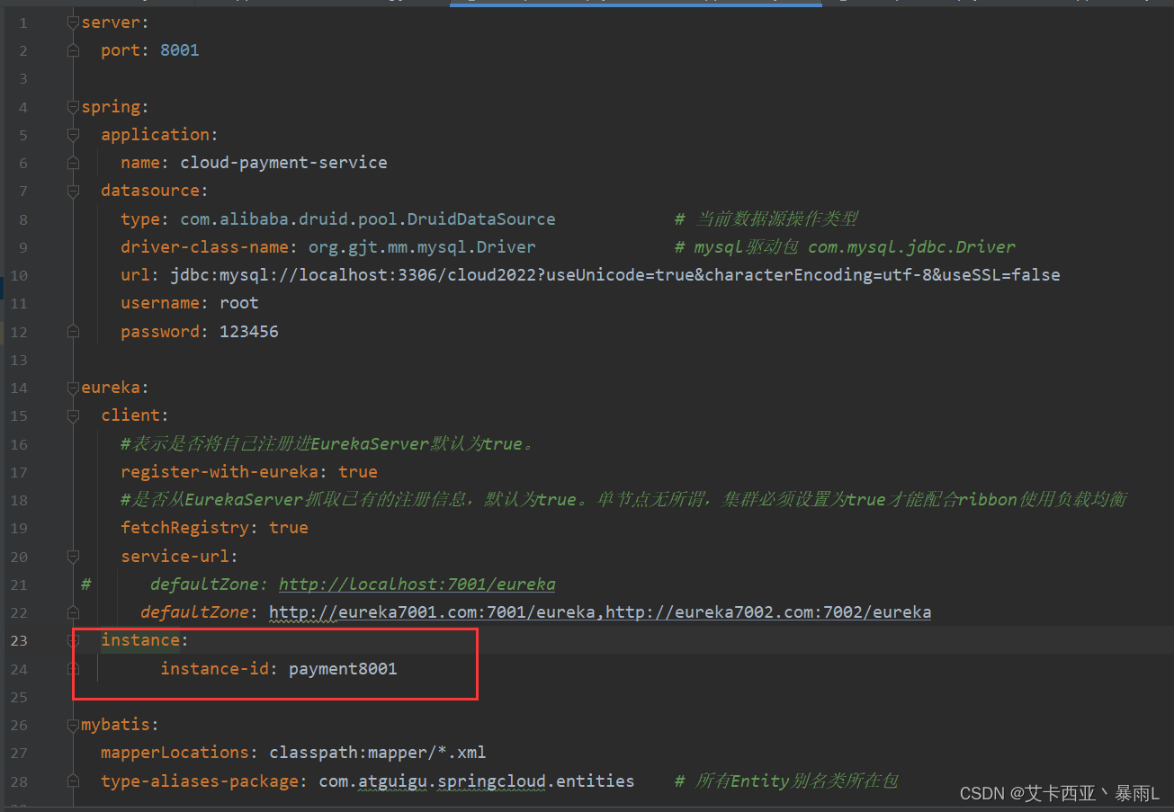Click comment about registering into EurekaServer
Image resolution: width=1174 pixels, height=812 pixels.
pos(327,444)
